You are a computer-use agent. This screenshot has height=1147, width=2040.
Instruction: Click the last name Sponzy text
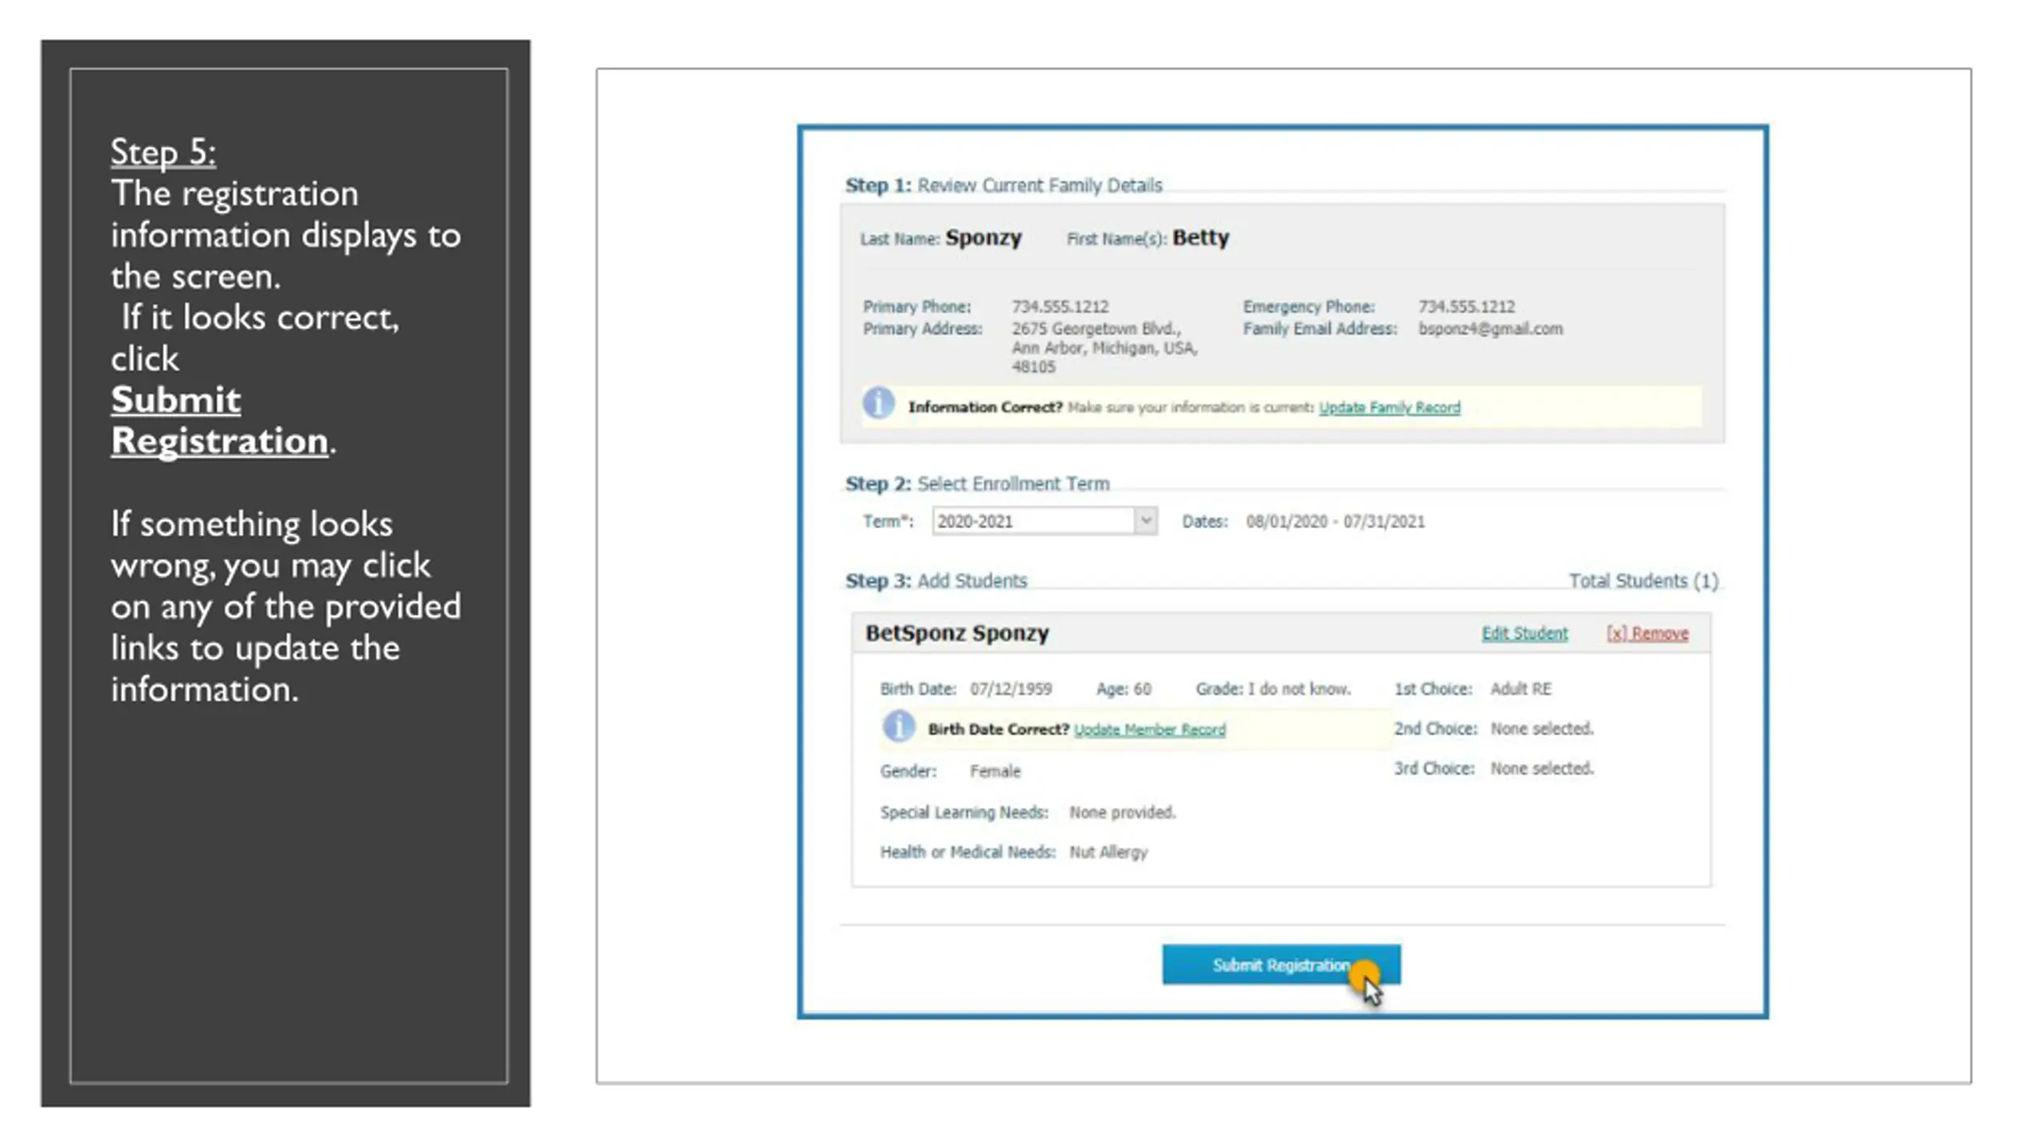[x=983, y=238]
